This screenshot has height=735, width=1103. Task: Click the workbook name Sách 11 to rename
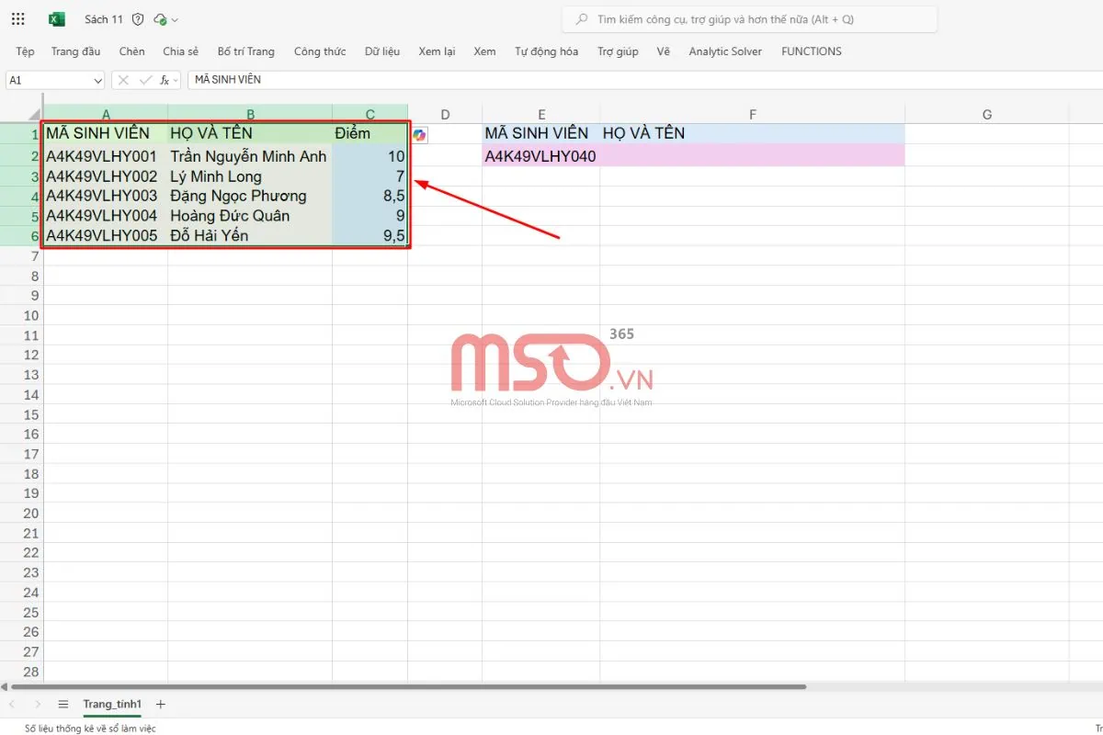pos(103,18)
